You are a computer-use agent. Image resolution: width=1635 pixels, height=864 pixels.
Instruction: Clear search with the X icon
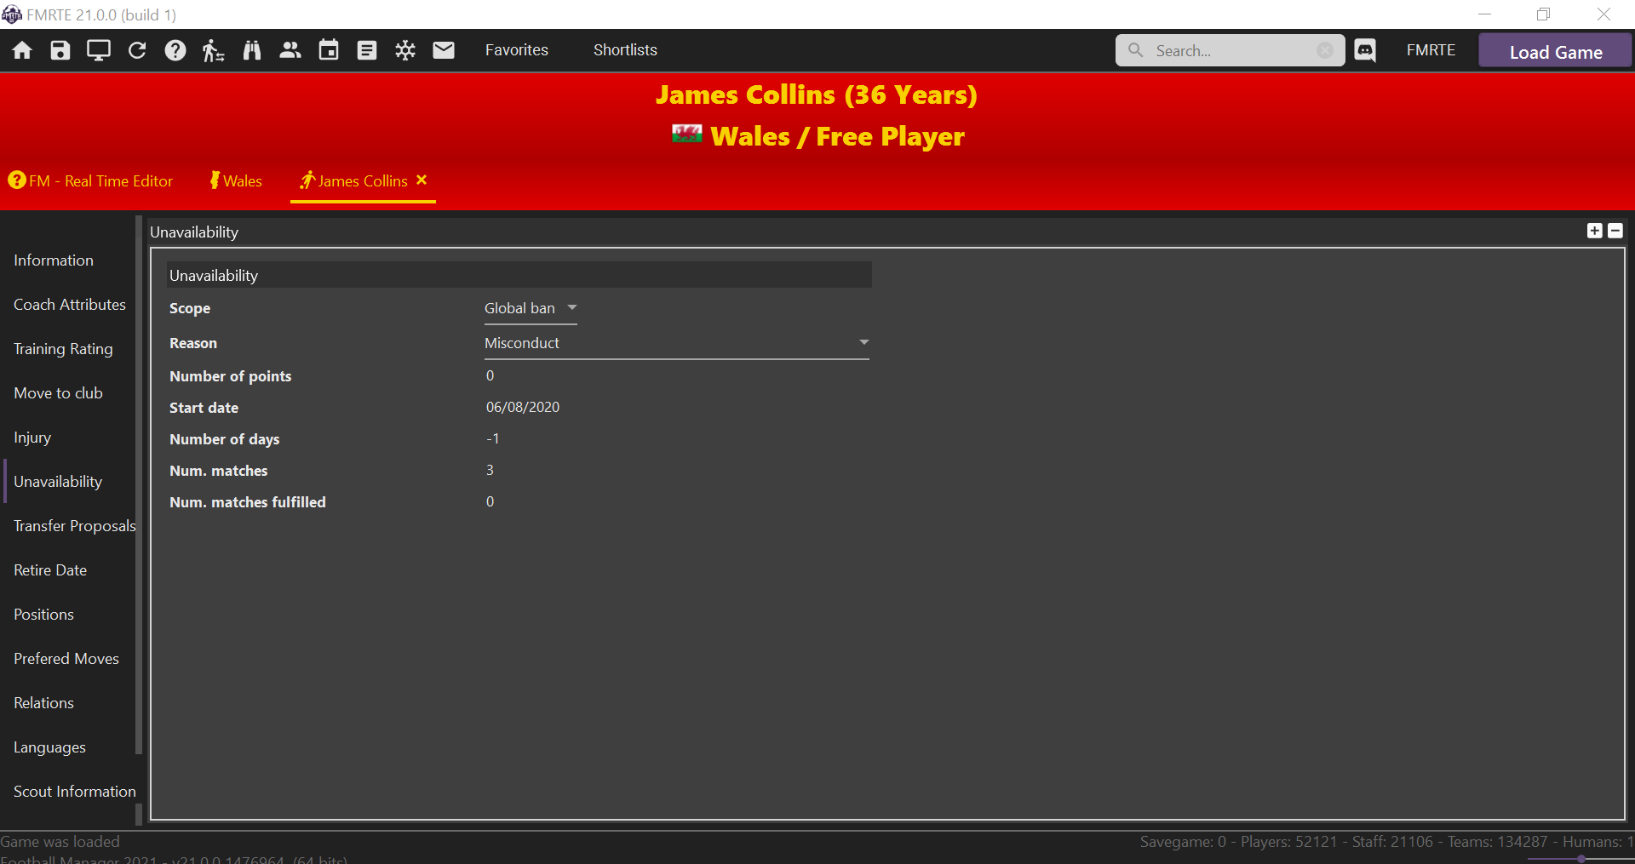click(1325, 50)
